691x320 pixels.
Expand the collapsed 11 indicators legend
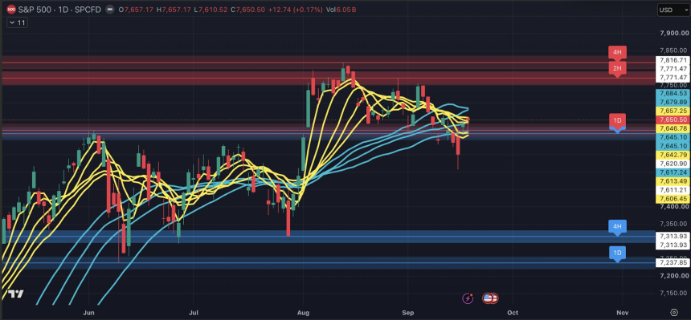click(x=17, y=23)
